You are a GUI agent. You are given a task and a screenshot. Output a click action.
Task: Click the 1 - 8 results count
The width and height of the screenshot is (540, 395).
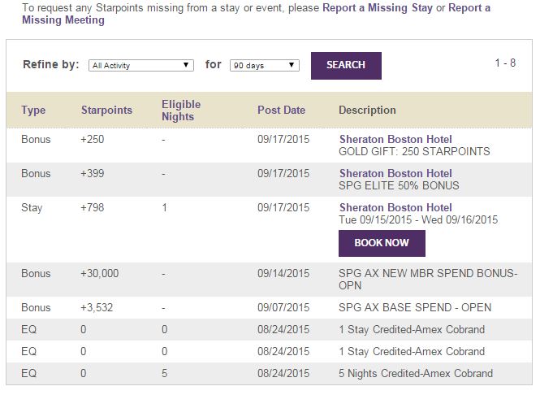pyautogui.click(x=505, y=63)
